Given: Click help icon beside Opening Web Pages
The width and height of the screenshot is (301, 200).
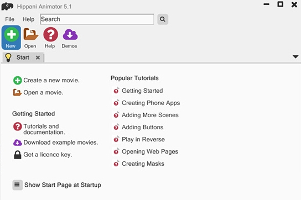Looking at the screenshot, I should click(116, 151).
